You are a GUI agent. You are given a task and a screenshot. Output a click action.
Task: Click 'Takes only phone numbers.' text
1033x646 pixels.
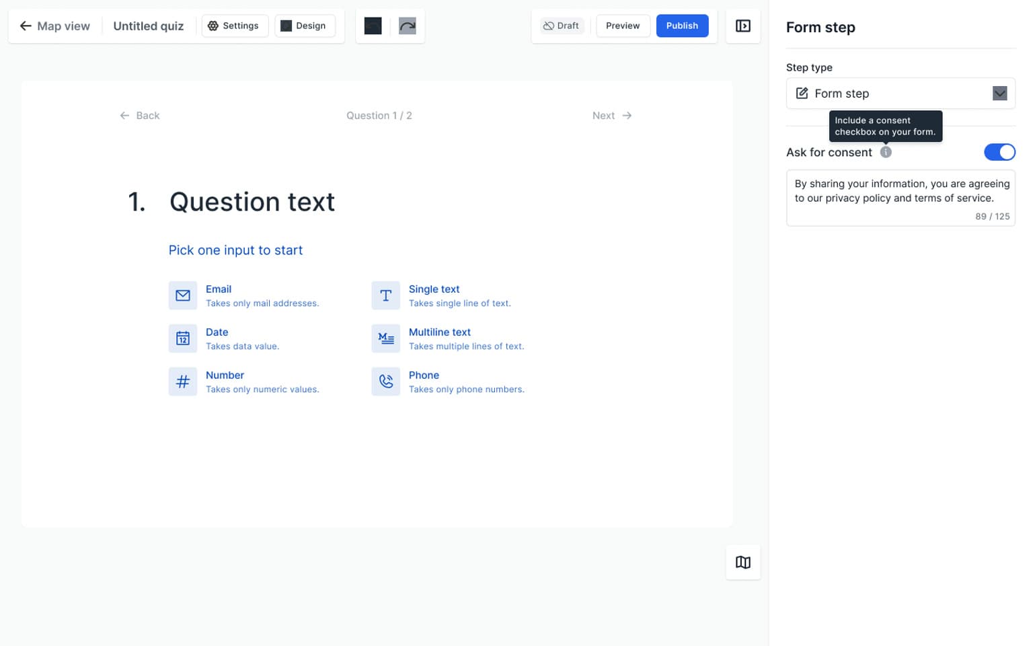467,390
